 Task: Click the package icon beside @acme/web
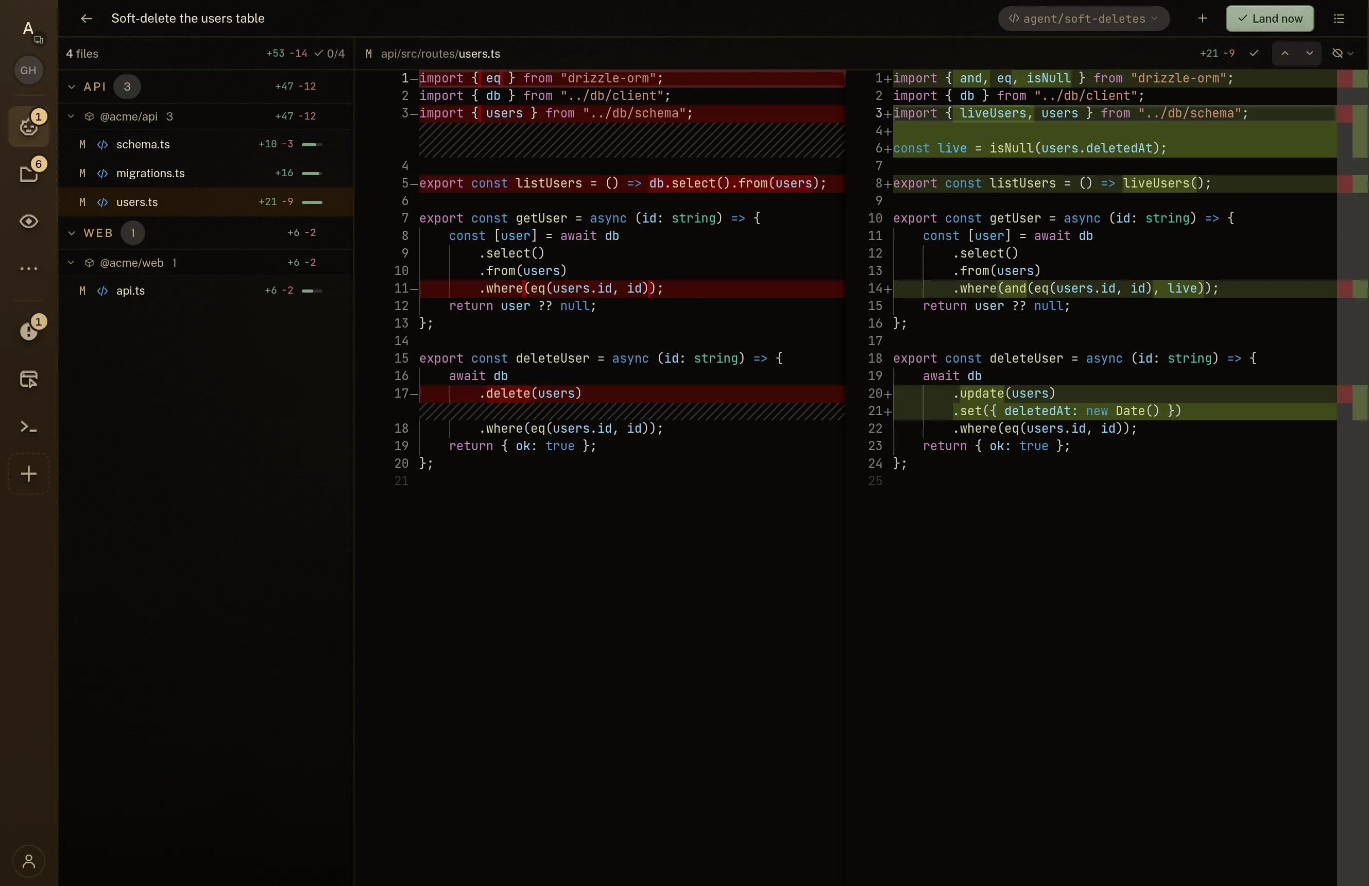(89, 262)
